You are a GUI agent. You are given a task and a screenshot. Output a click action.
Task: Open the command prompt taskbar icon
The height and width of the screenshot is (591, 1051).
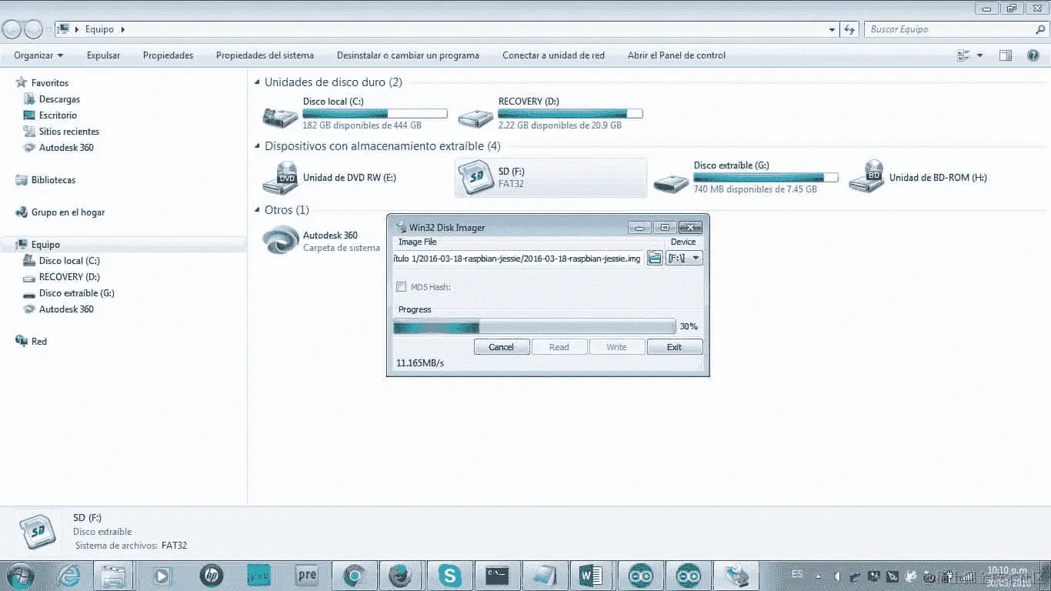click(497, 575)
